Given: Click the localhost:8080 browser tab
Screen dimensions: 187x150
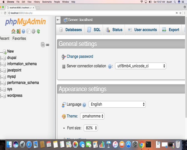Looking at the screenshot, I should tap(21, 8).
